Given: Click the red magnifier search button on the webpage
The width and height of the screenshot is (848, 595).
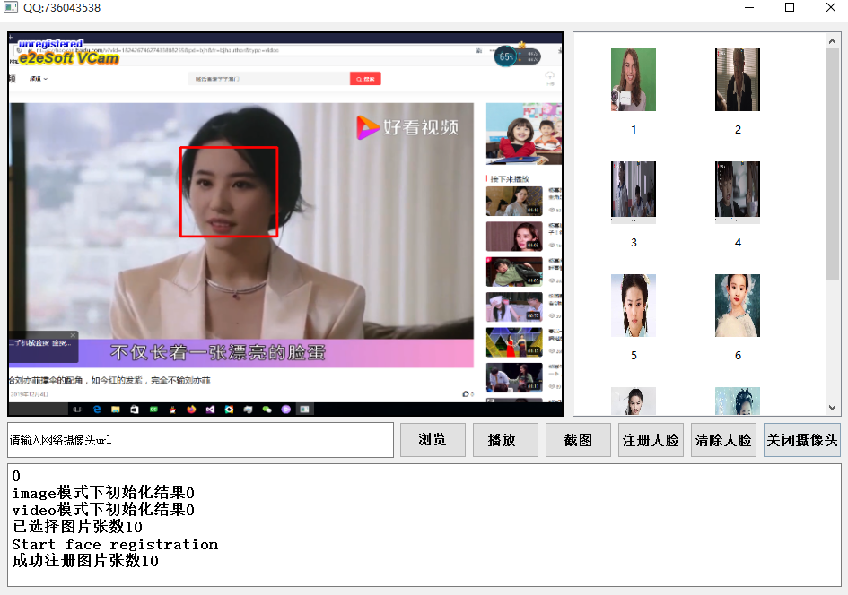Looking at the screenshot, I should pyautogui.click(x=365, y=78).
